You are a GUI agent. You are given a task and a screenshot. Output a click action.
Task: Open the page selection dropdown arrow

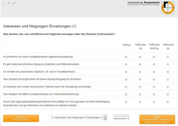pos(105,118)
